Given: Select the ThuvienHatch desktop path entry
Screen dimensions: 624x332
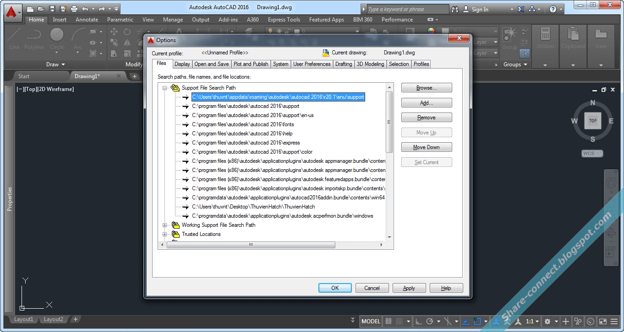Looking at the screenshot, I should click(x=253, y=207).
